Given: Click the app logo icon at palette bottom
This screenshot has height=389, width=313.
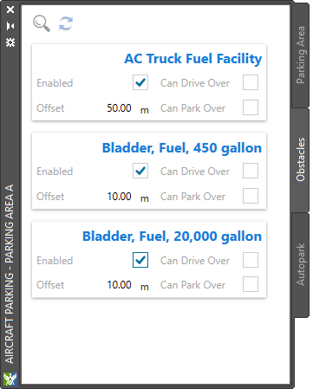Looking at the screenshot, I should click(x=10, y=379).
